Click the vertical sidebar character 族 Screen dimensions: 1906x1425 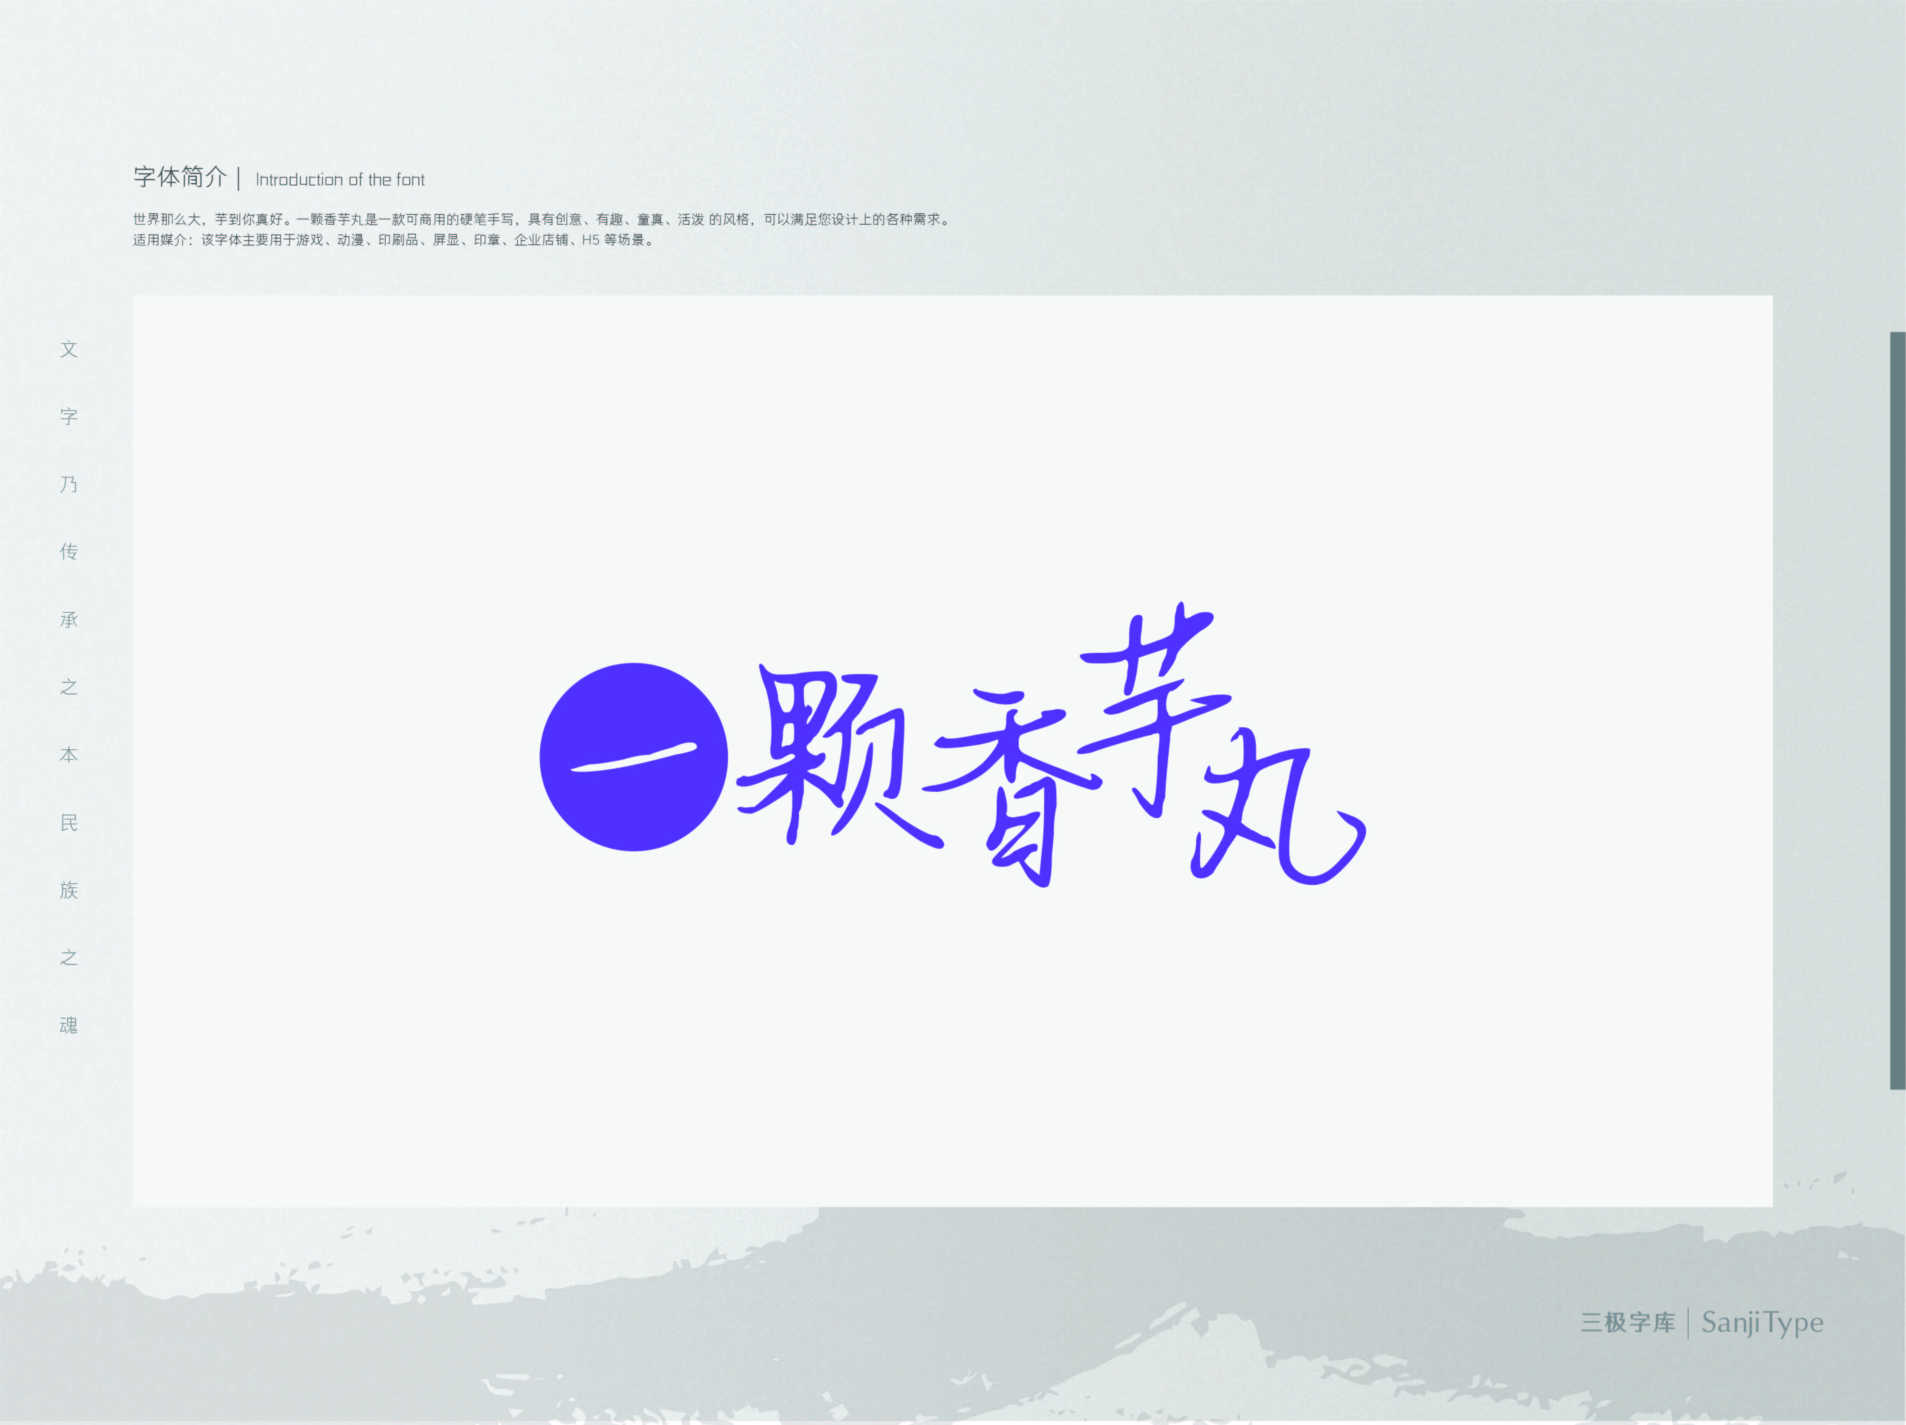tap(69, 890)
